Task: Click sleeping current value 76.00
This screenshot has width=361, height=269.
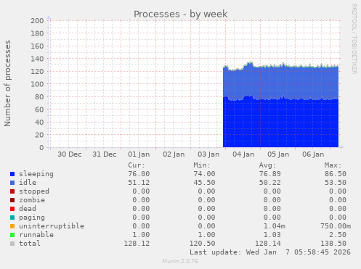Action: pos(139,174)
